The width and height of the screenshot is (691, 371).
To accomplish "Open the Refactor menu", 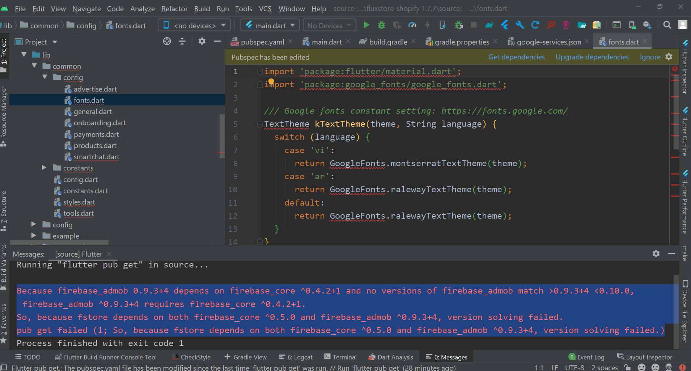I will (174, 9).
